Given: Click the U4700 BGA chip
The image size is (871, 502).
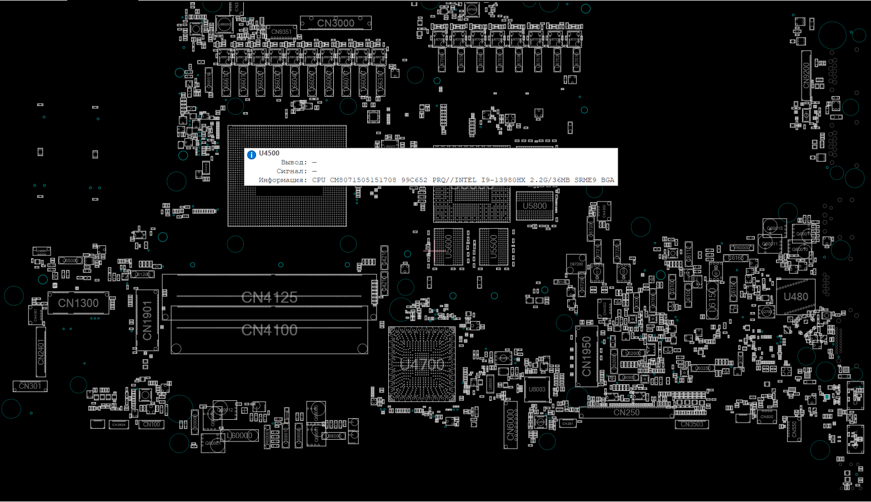Looking at the screenshot, I should (x=422, y=364).
